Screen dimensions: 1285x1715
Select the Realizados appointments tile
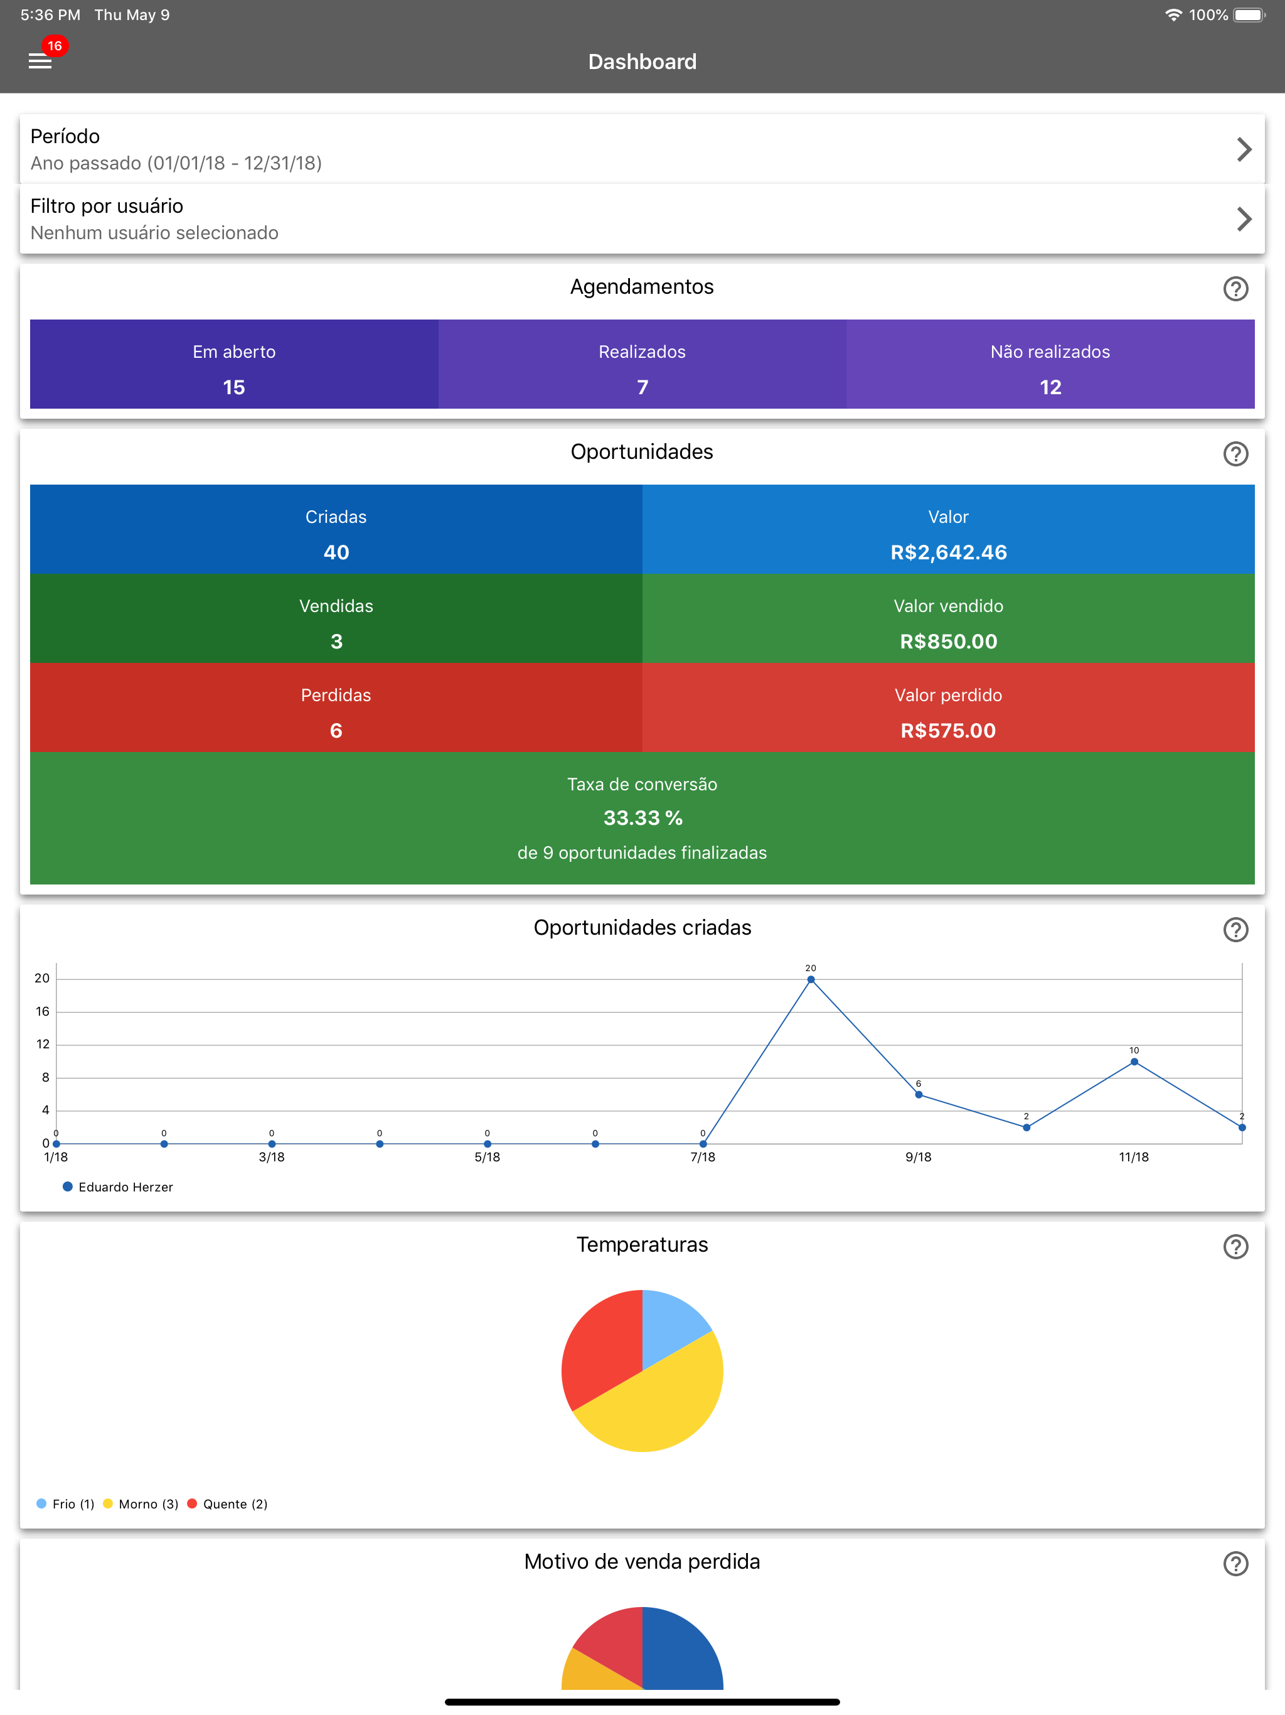[x=642, y=363]
